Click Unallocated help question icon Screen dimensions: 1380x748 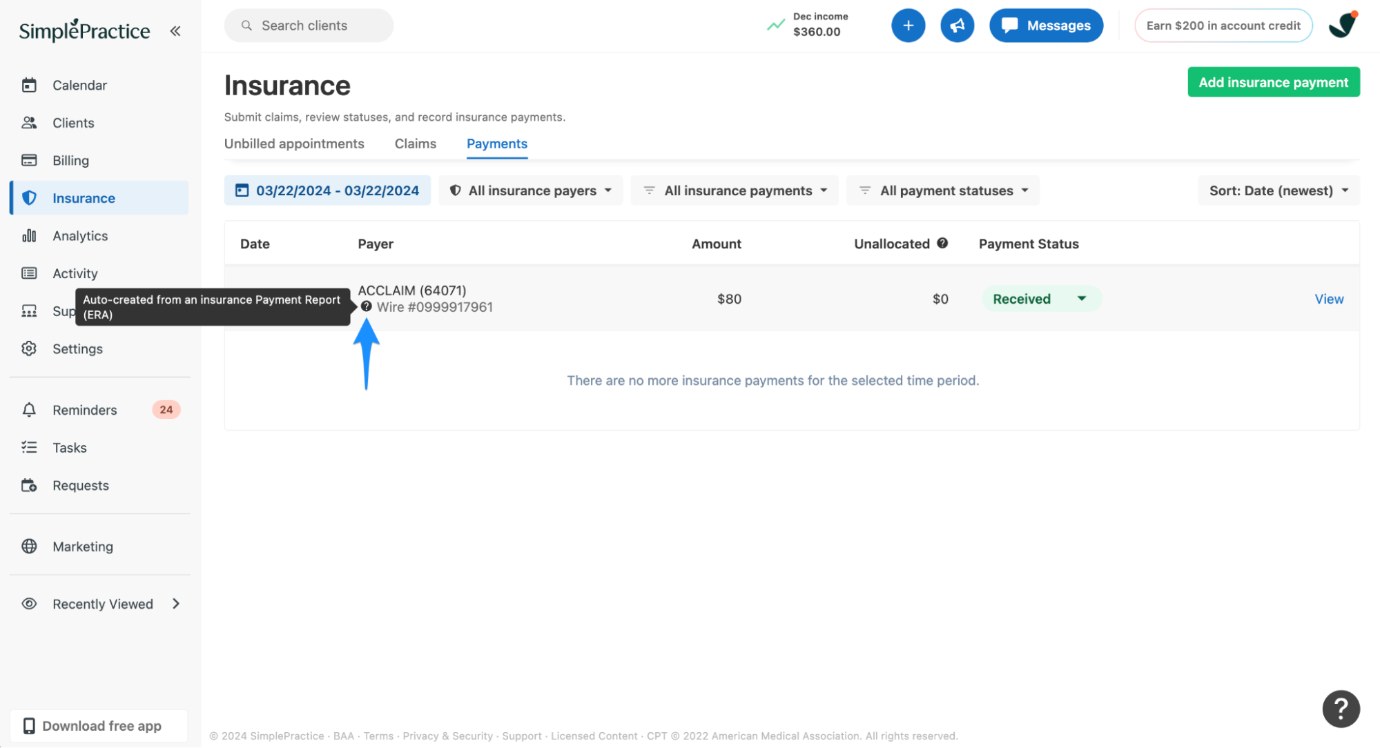(942, 243)
